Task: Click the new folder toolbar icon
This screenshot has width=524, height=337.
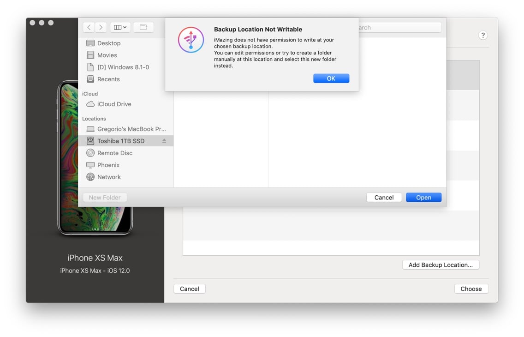Action: pyautogui.click(x=143, y=27)
